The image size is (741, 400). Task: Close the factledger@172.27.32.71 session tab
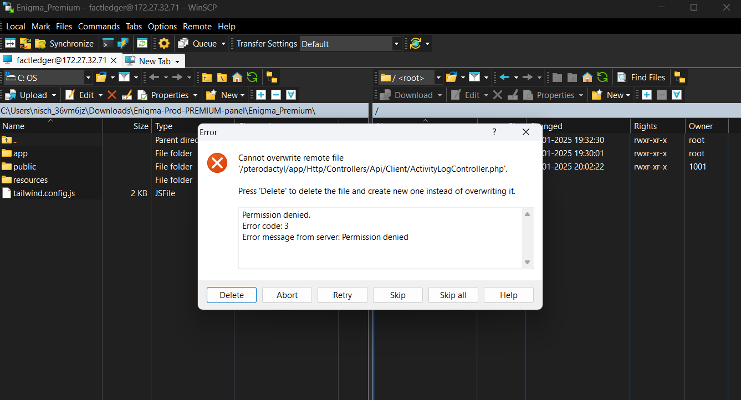(114, 60)
